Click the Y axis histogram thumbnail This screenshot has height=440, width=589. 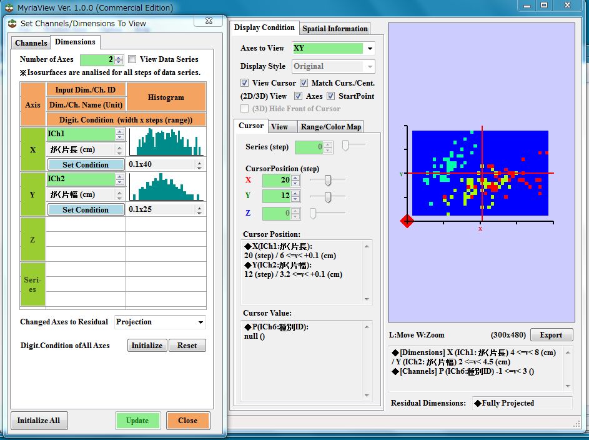point(166,187)
